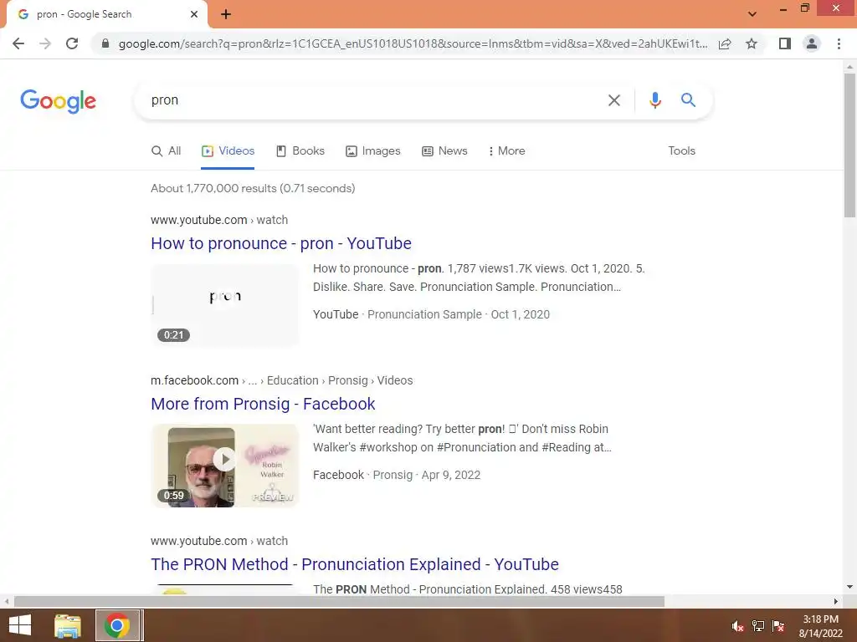
Task: Open The PRON Method YouTube link
Action: (x=355, y=564)
